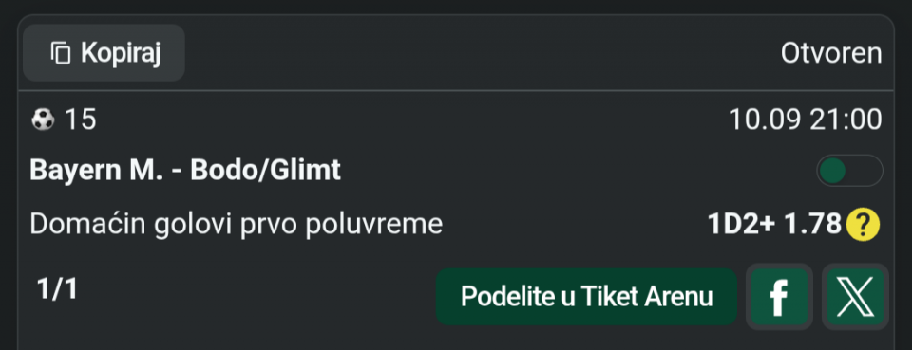Click the 21:00 kickoff time
Image resolution: width=912 pixels, height=350 pixels.
coord(845,120)
